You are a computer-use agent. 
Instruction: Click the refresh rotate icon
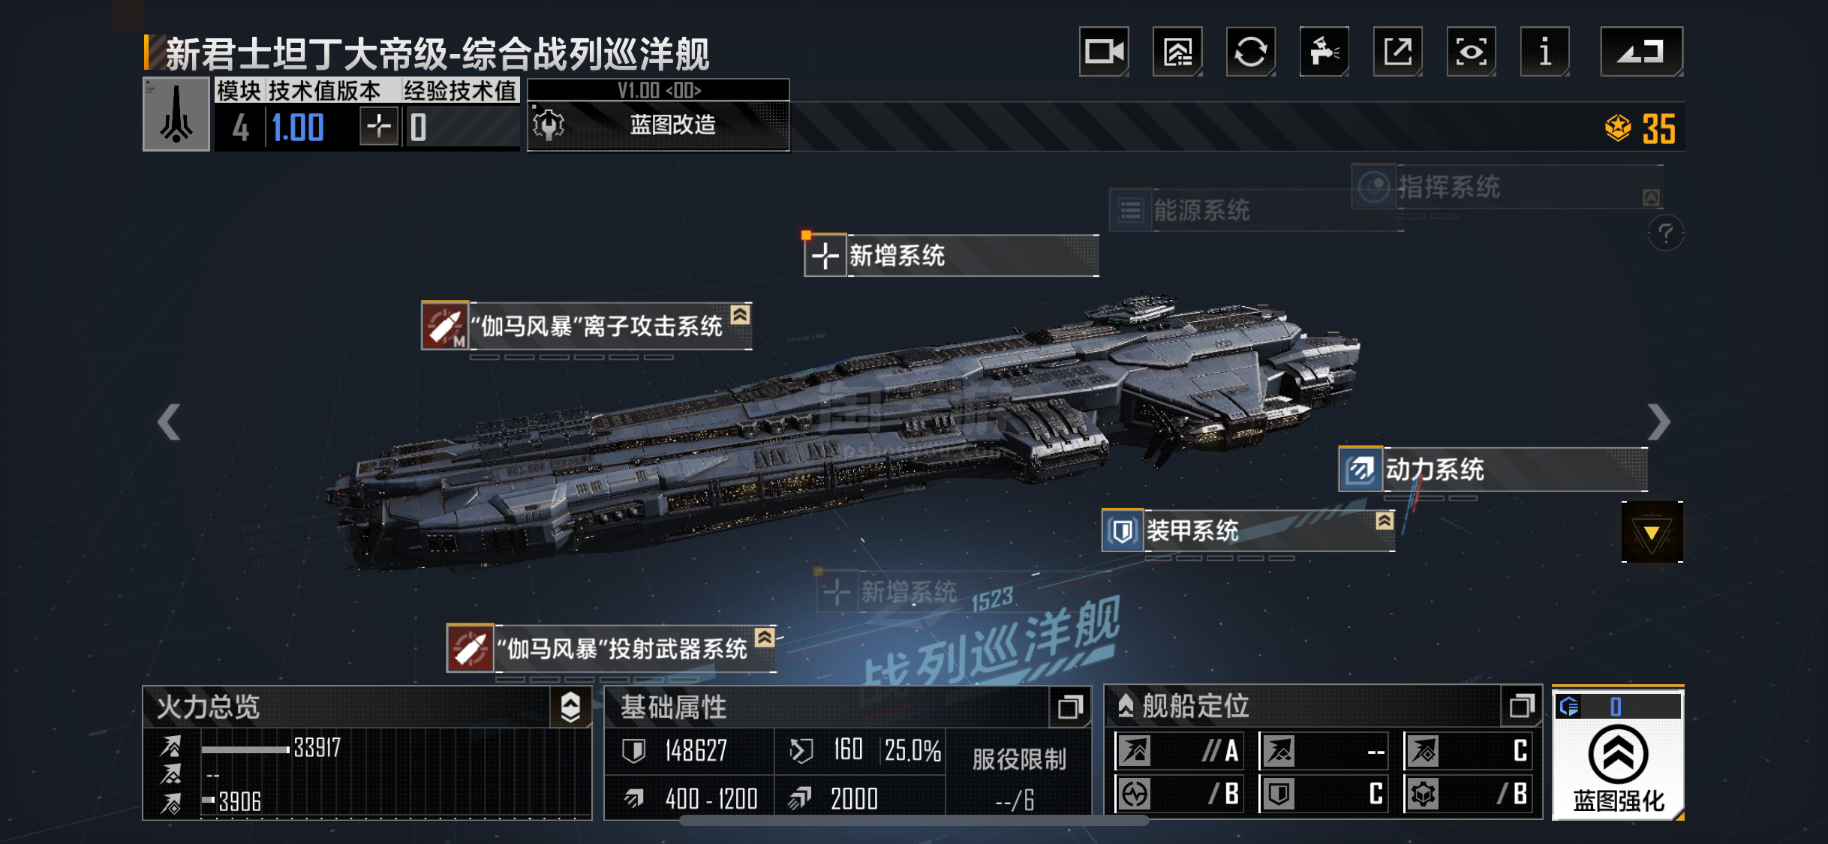coord(1251,52)
